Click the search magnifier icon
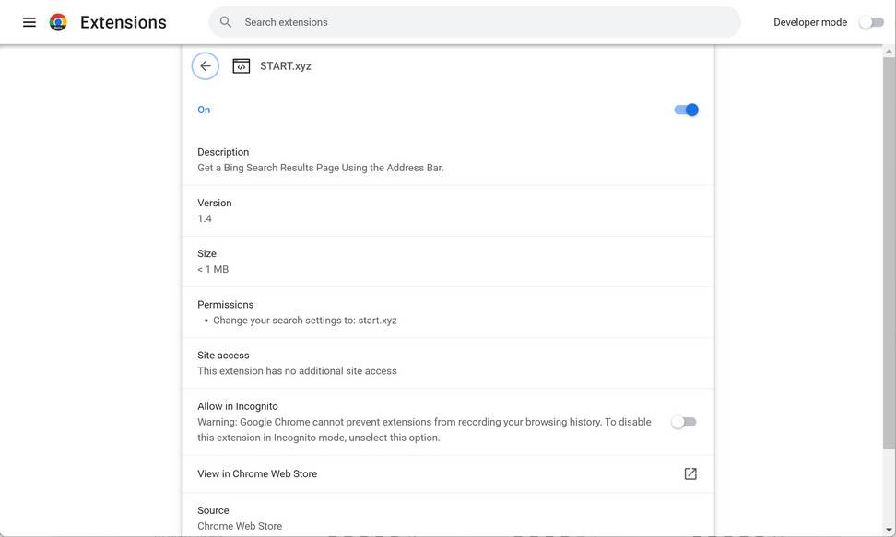Viewport: 896px width, 537px height. [x=226, y=22]
